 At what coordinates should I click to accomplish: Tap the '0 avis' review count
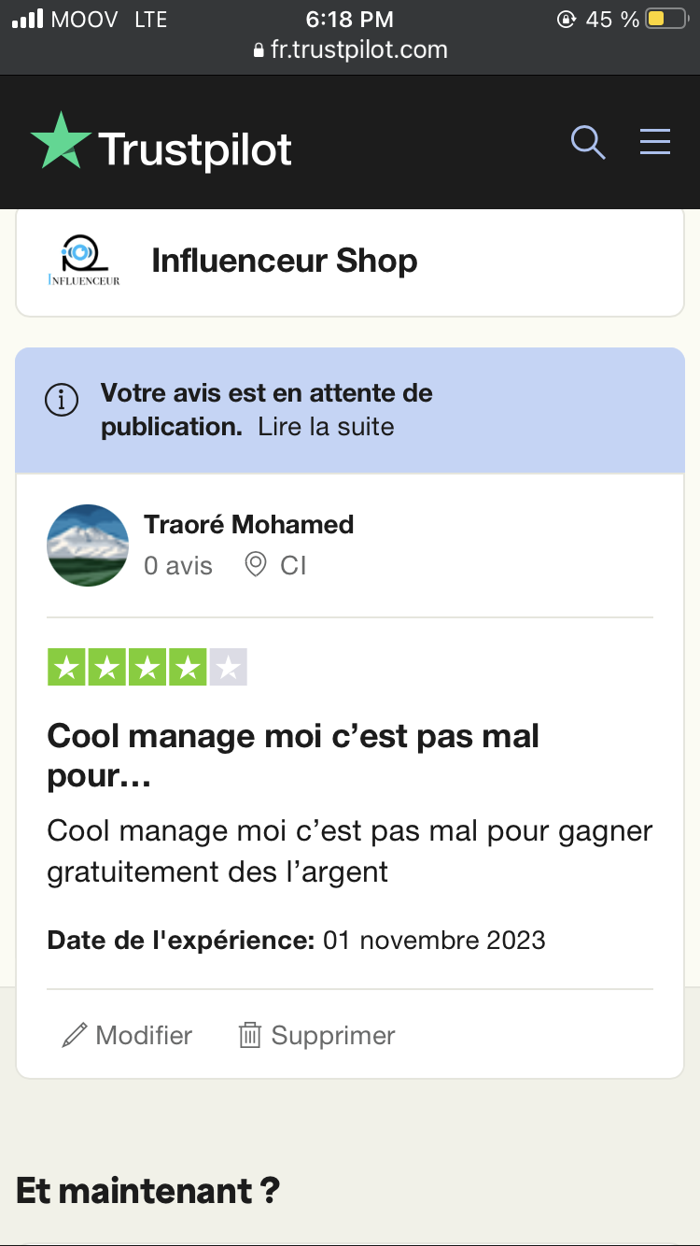pyautogui.click(x=178, y=565)
